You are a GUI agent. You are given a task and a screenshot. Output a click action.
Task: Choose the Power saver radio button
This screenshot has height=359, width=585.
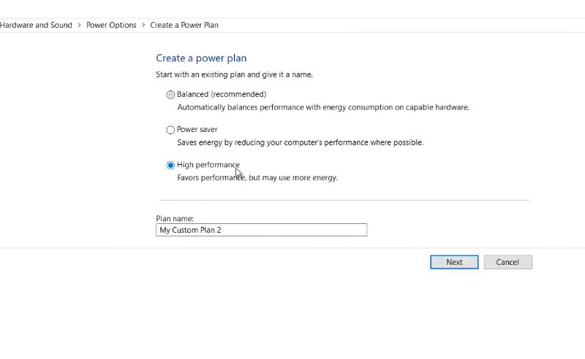[171, 130]
